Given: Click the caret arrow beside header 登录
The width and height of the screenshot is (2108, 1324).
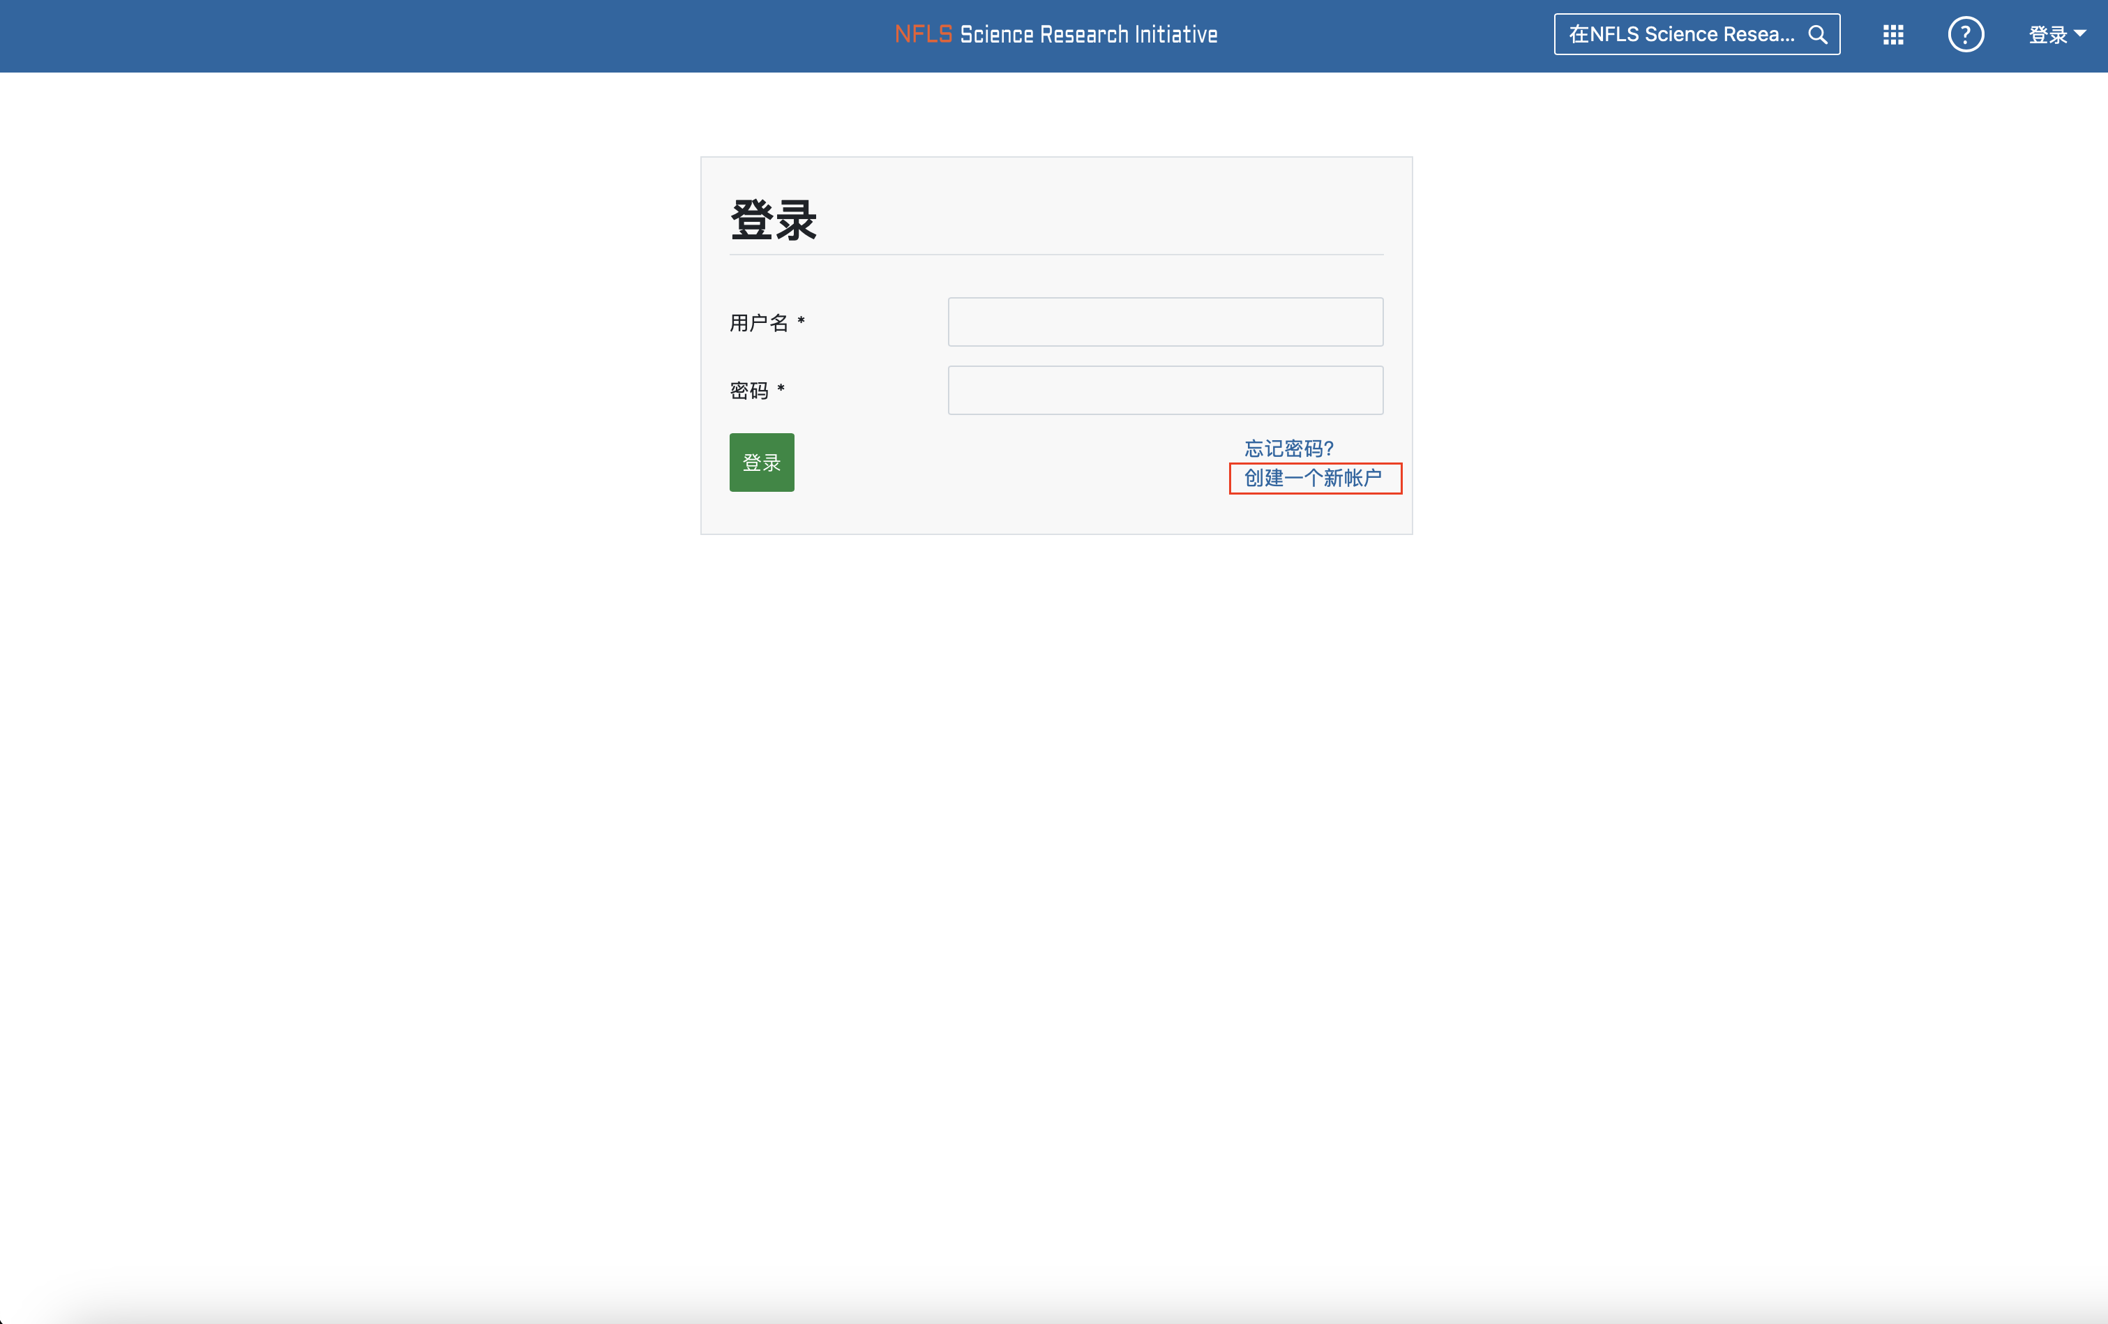Looking at the screenshot, I should 2080,33.
